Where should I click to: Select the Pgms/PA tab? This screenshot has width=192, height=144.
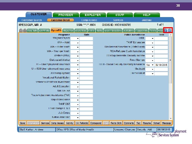(56, 30)
